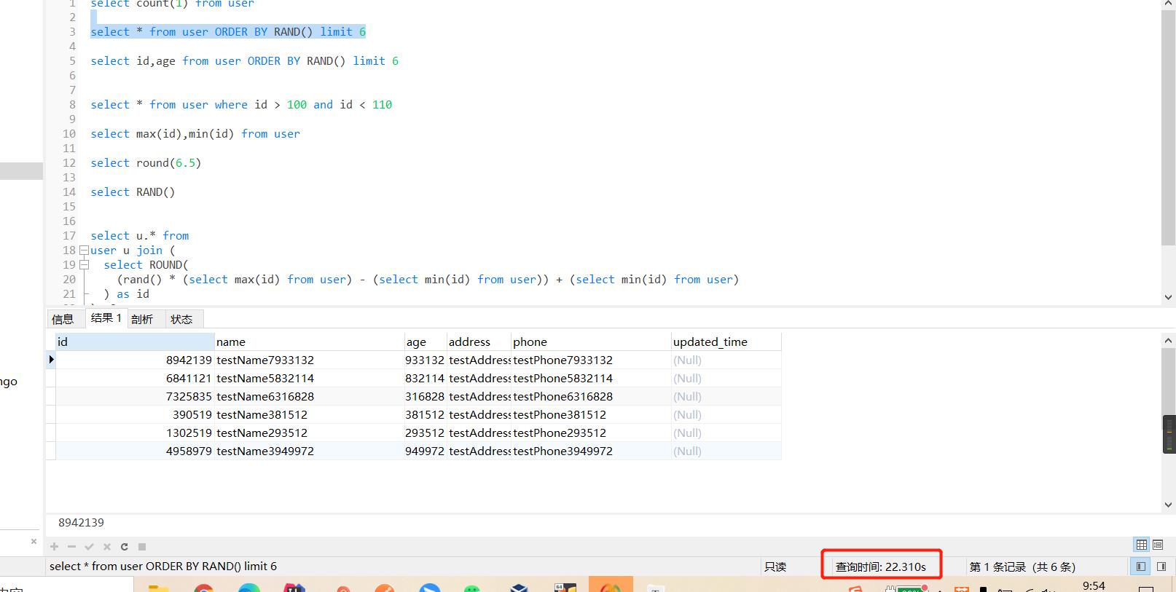Click 'user u join (' on line 18
1176x592 pixels.
pos(133,250)
